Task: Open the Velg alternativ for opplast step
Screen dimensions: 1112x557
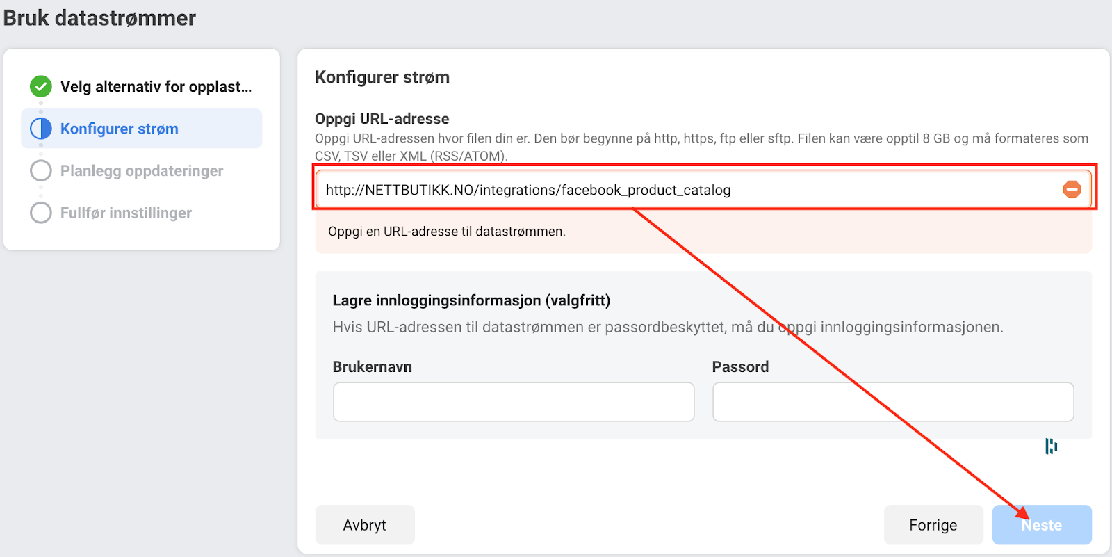Action: pyautogui.click(x=156, y=87)
